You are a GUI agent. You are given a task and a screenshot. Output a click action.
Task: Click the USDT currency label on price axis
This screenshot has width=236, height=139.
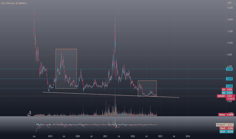229,3
